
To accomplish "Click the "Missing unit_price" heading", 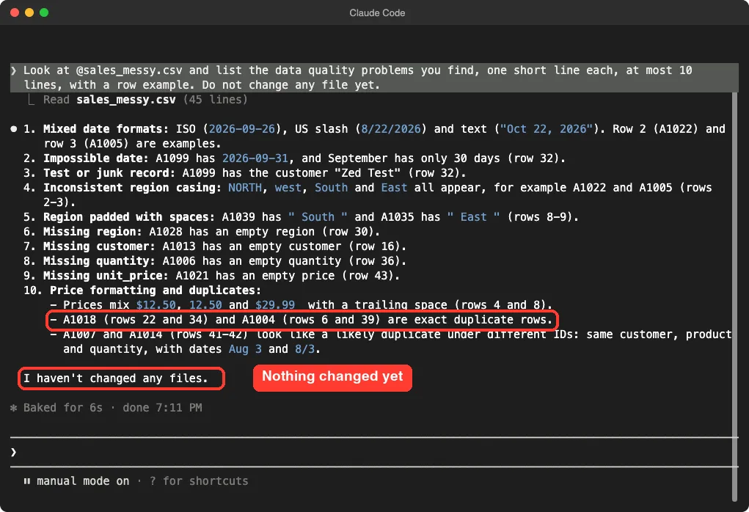I will [106, 276].
